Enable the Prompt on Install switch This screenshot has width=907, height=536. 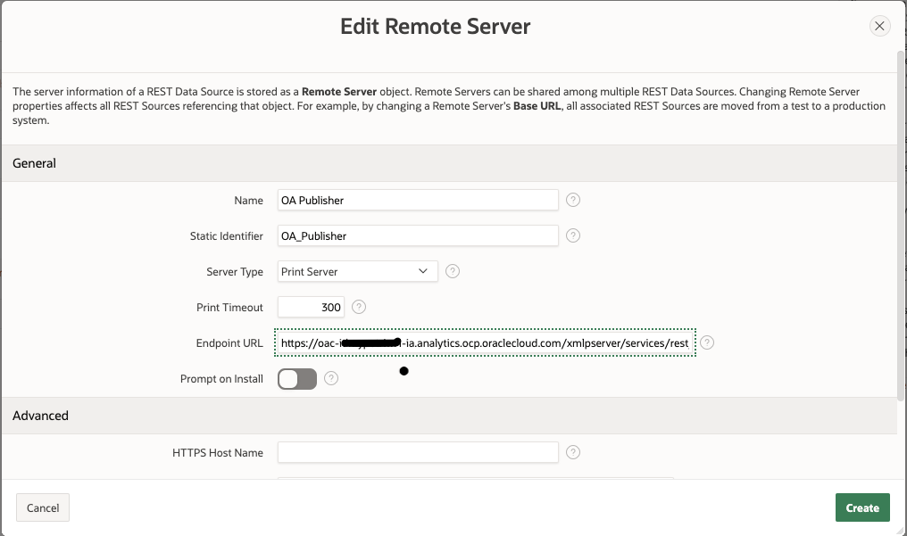[296, 378]
